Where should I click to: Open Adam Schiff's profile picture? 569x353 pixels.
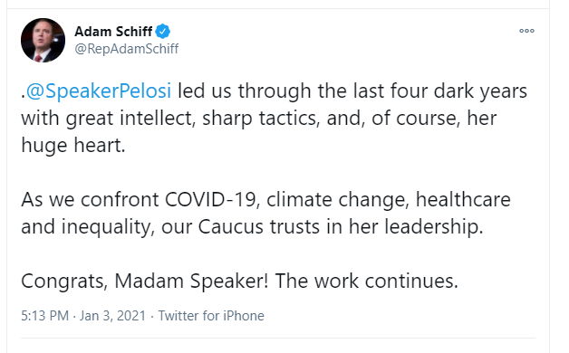pos(43,40)
